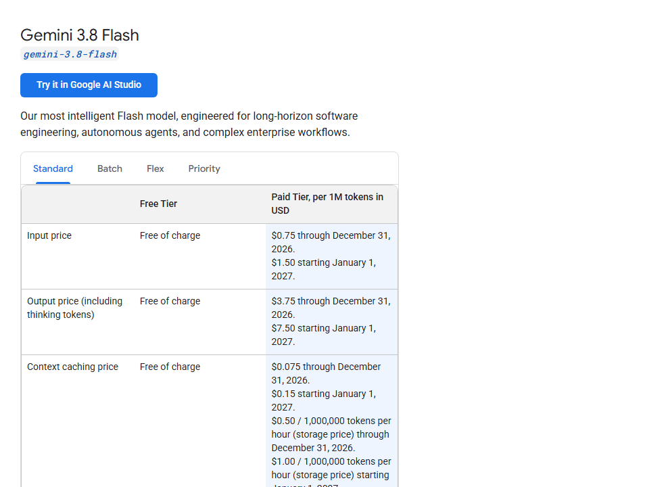This screenshot has height=487, width=649.
Task: Click the $1.50 starting January 1 text
Action: (x=324, y=269)
